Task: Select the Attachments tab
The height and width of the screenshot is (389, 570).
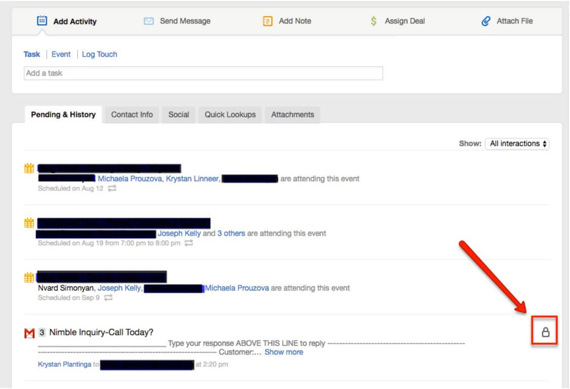Action: 293,114
